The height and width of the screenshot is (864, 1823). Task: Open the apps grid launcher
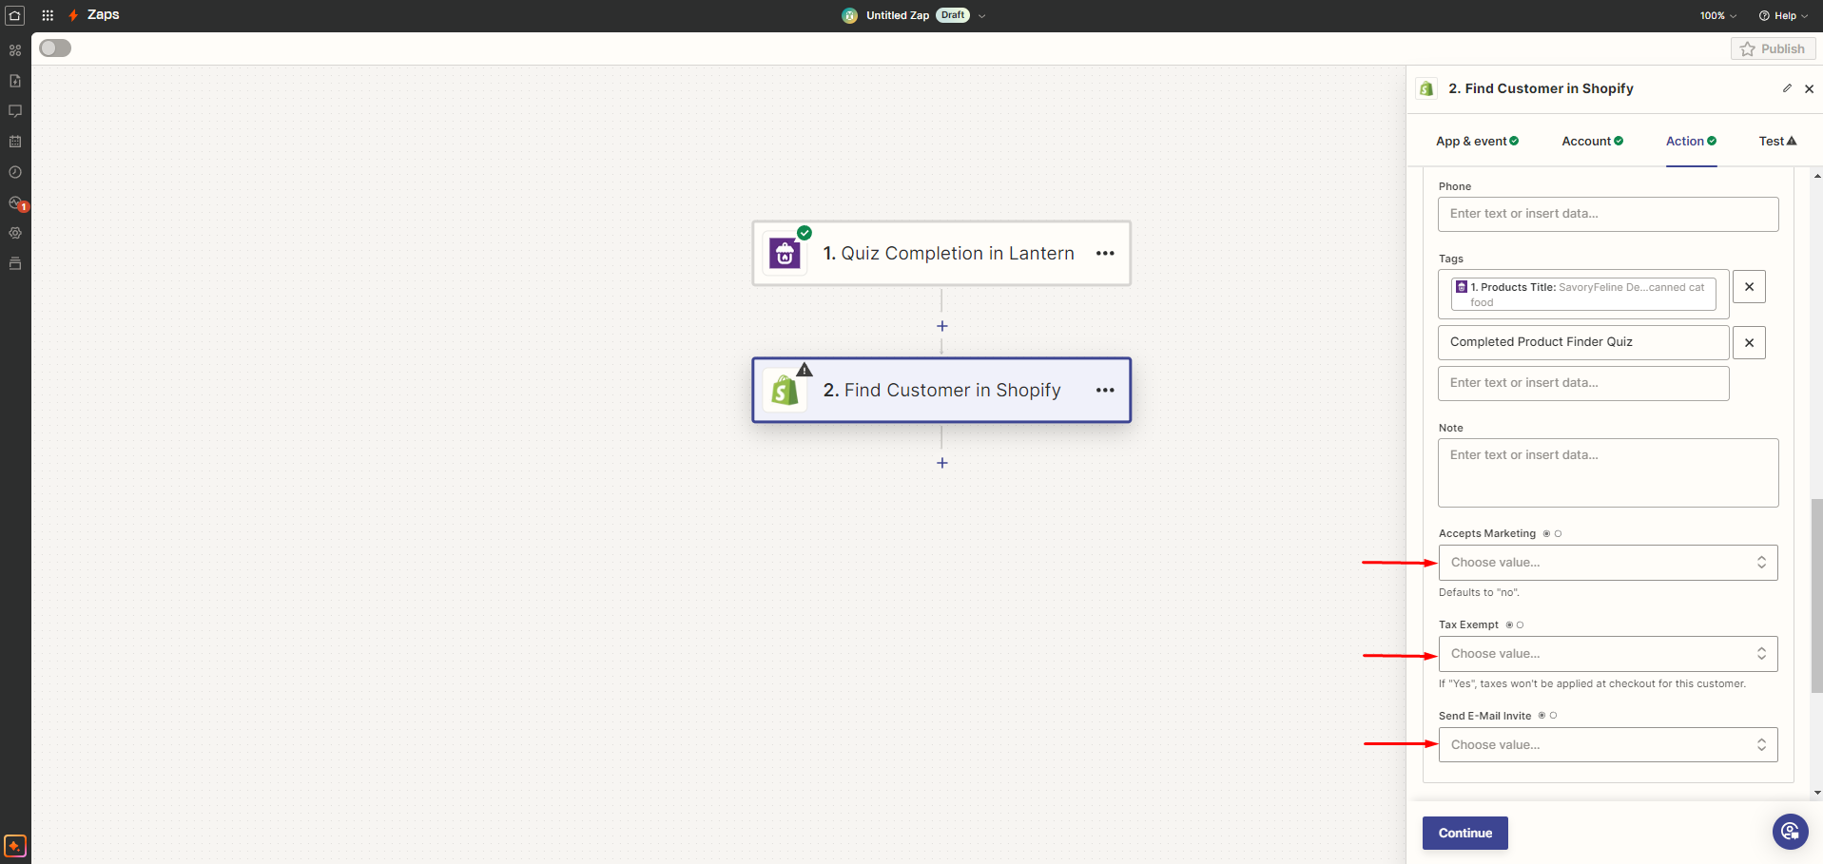point(48,15)
